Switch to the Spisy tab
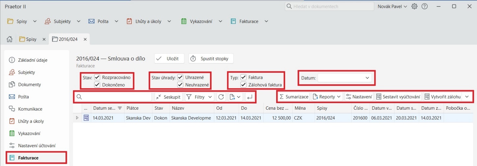This screenshot has width=477, height=166. 28,39
